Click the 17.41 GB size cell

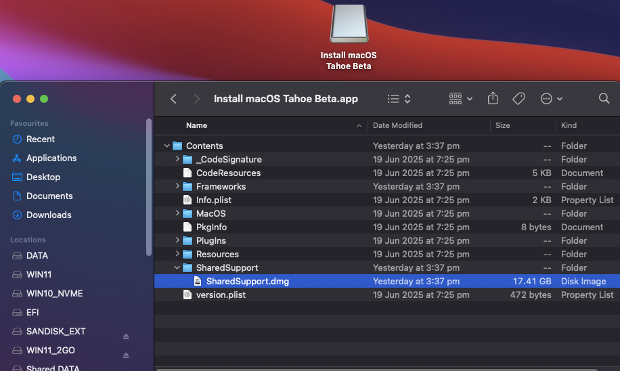click(532, 281)
